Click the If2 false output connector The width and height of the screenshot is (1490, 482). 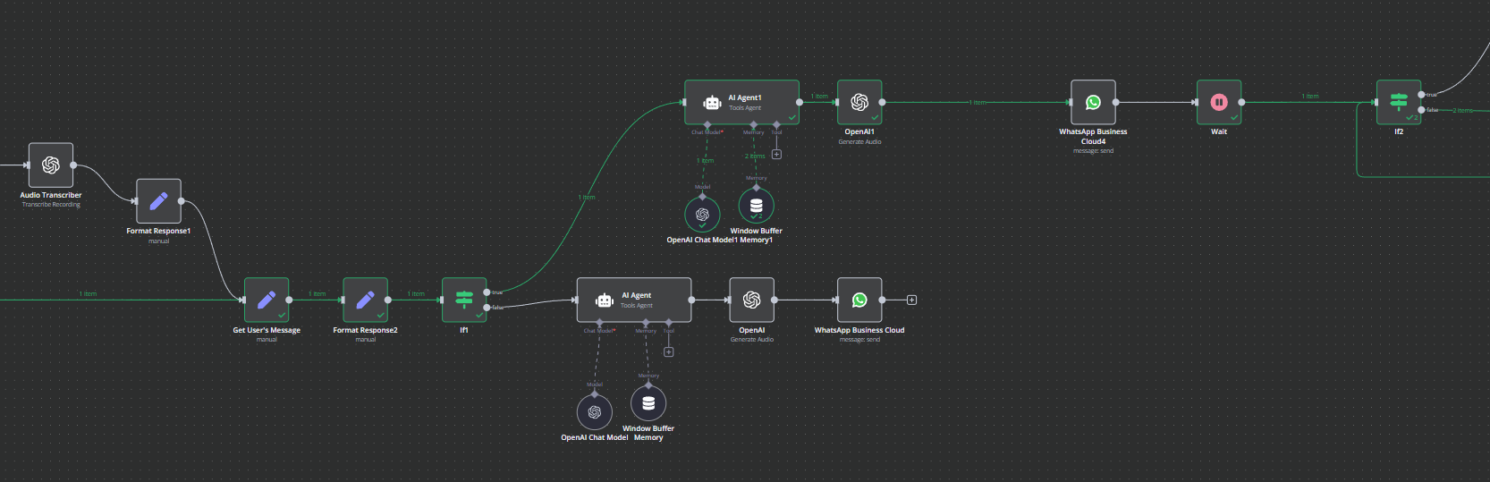click(1421, 110)
